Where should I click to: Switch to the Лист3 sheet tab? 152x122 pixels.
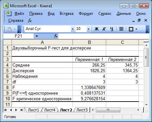82,110
